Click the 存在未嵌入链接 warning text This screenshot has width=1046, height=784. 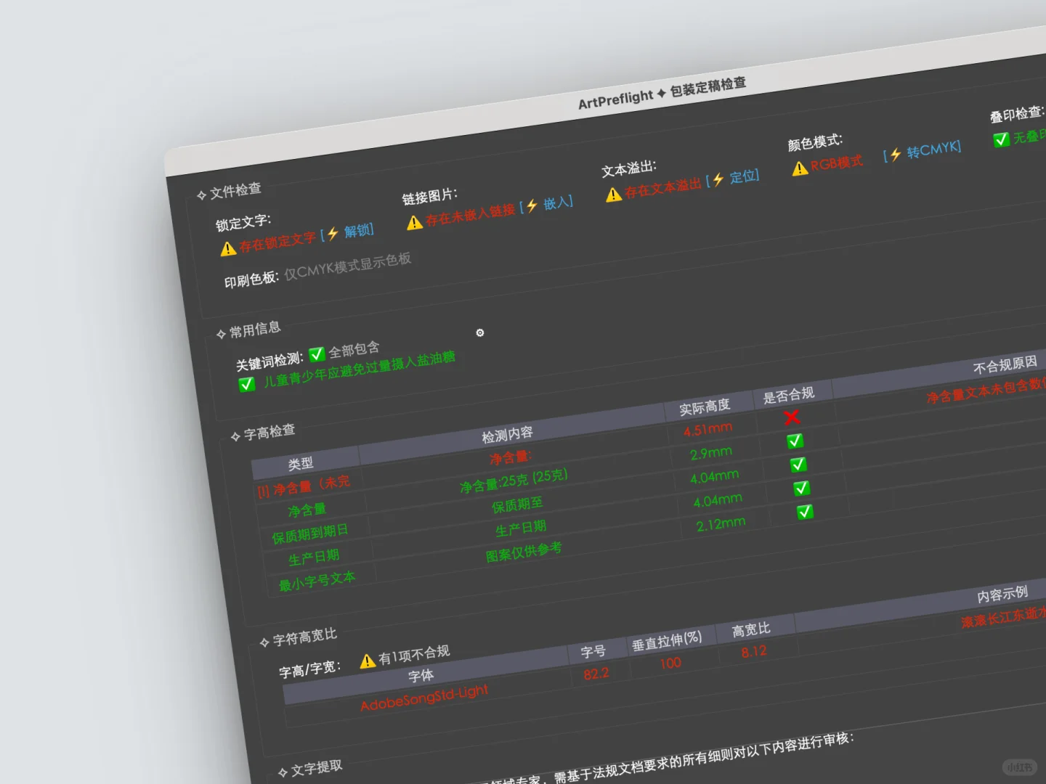tap(471, 215)
